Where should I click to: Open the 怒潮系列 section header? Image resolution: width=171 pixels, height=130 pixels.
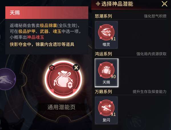coord(103,16)
